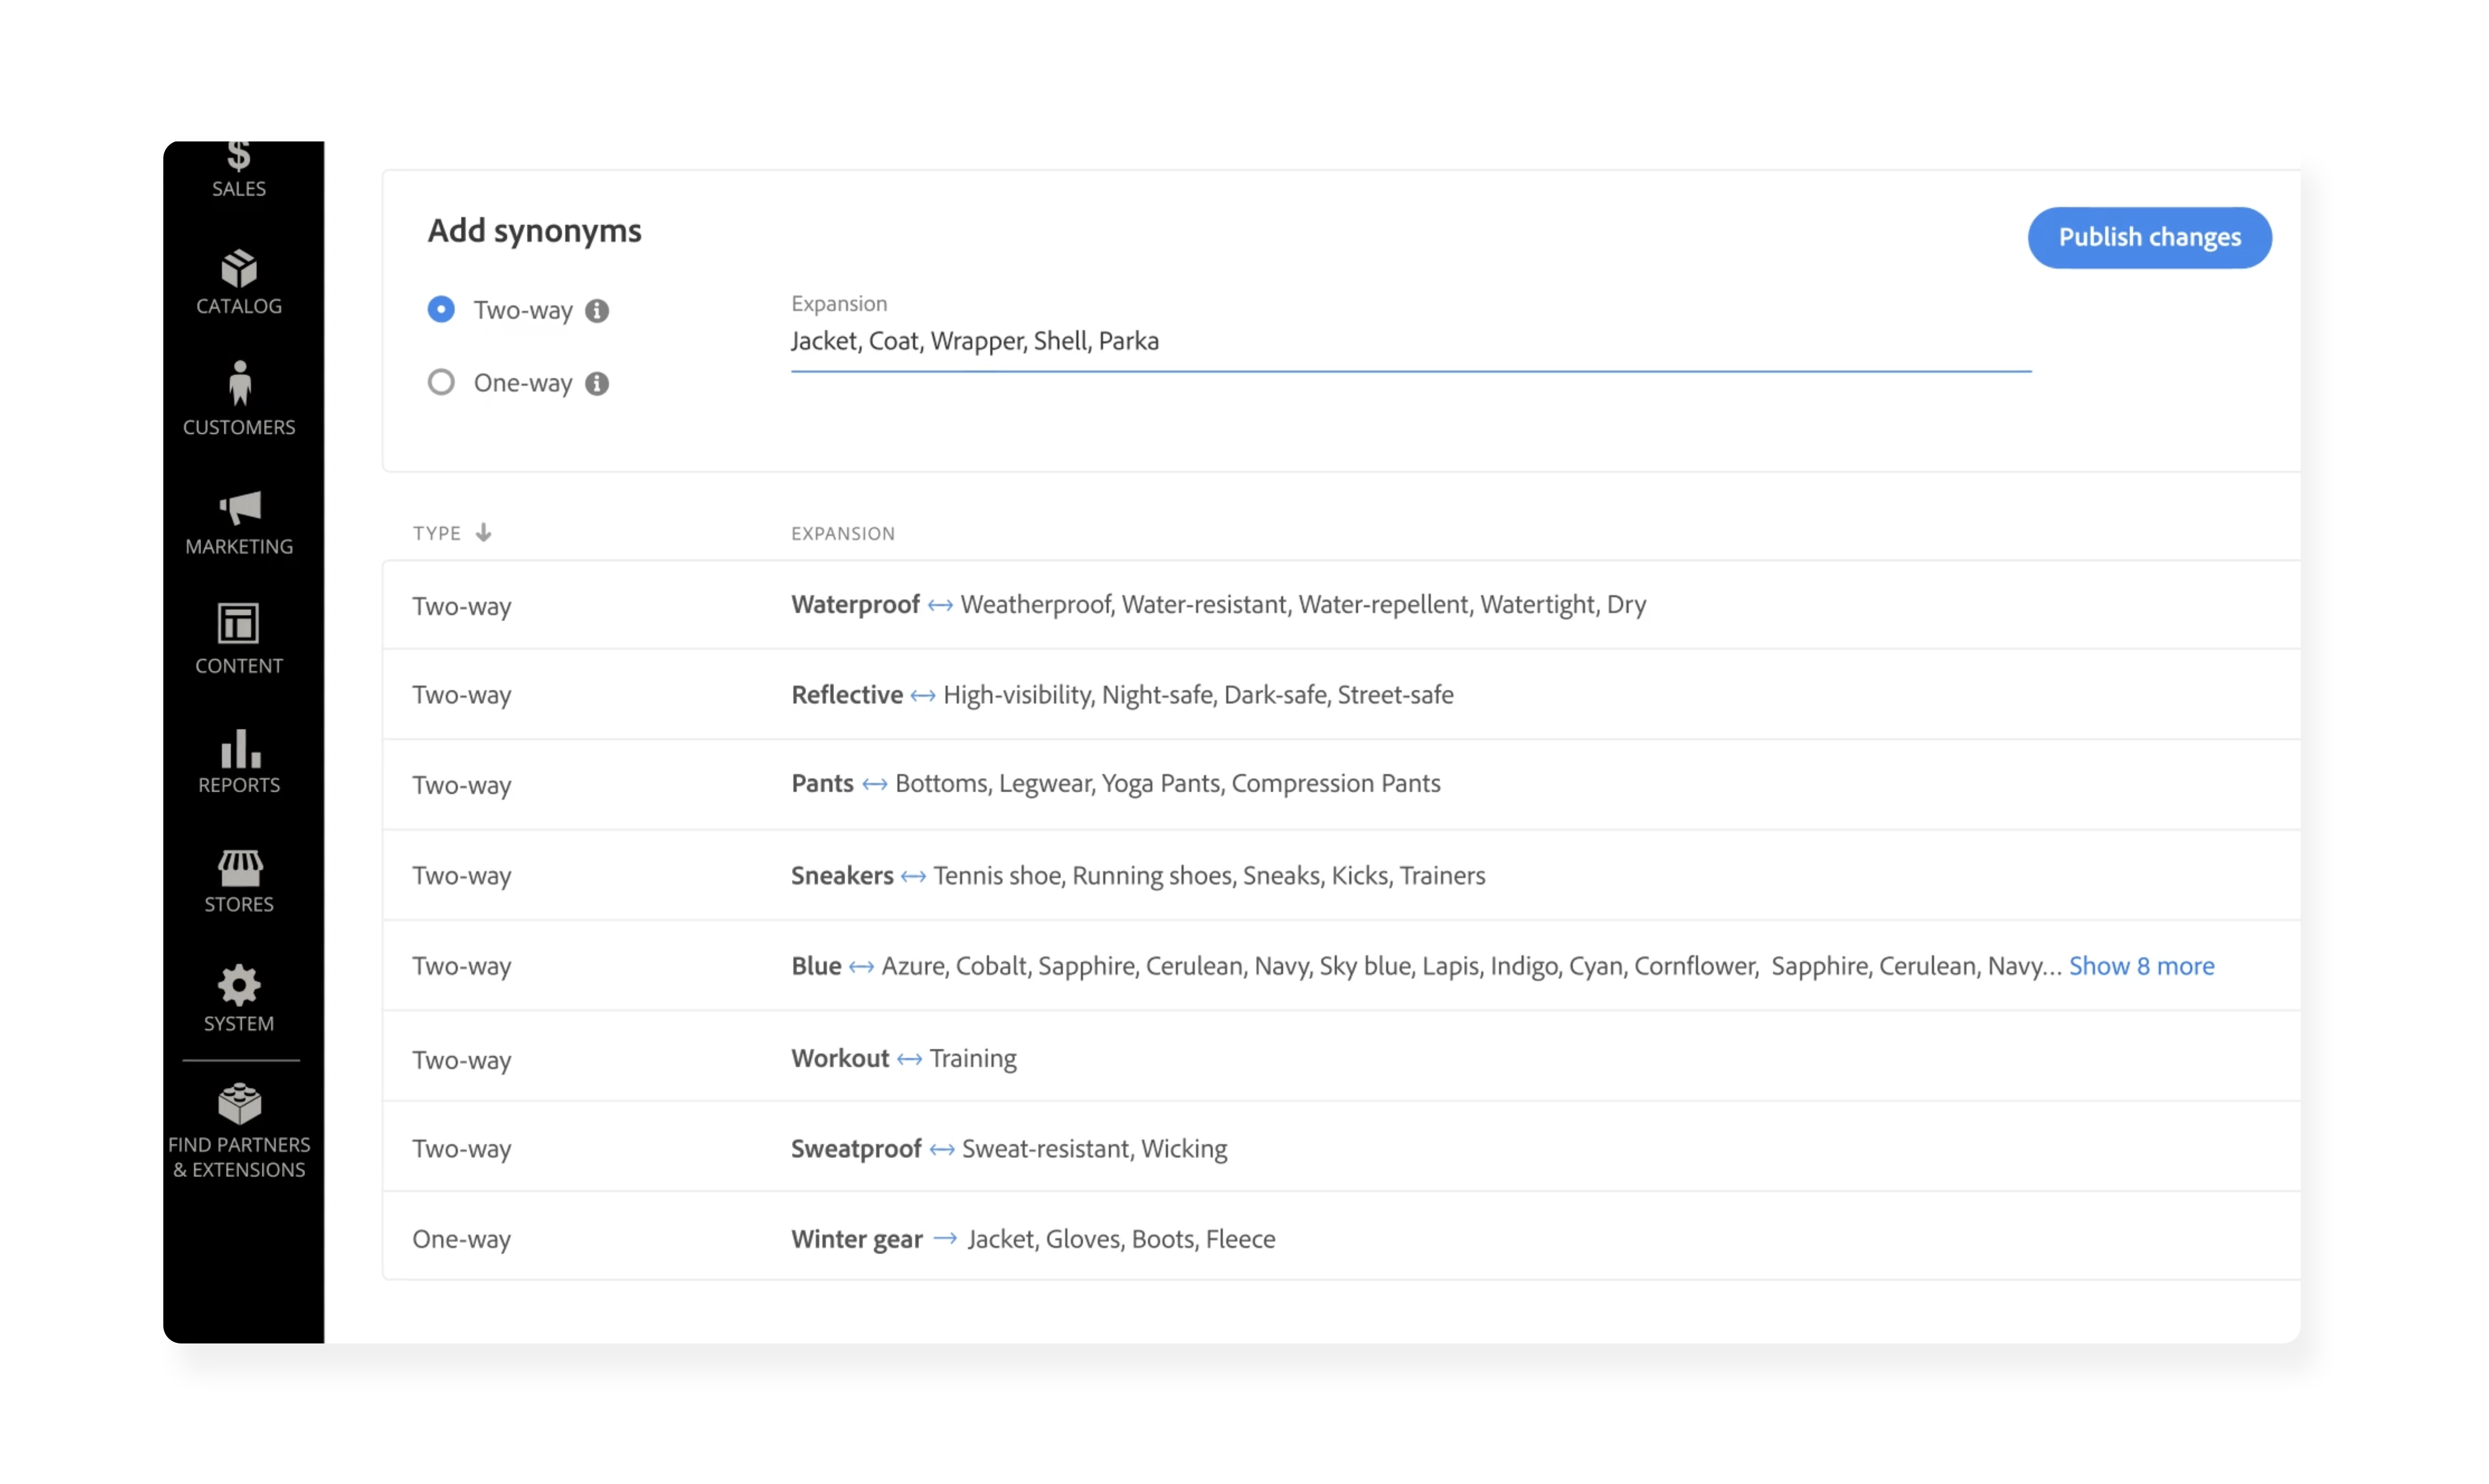Image resolution: width=2489 pixels, height=1484 pixels.
Task: Click the One-way type cell
Action: click(462, 1240)
